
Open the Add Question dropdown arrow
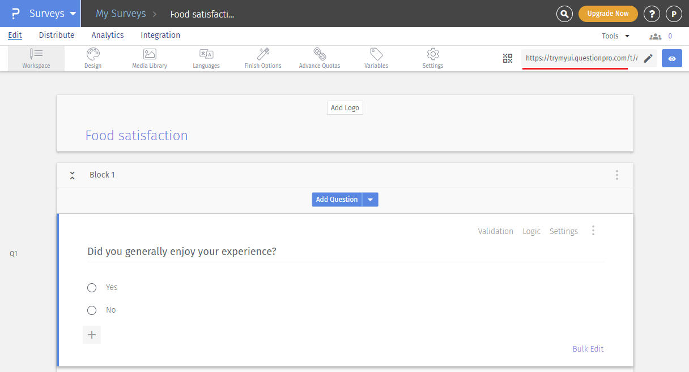click(370, 200)
